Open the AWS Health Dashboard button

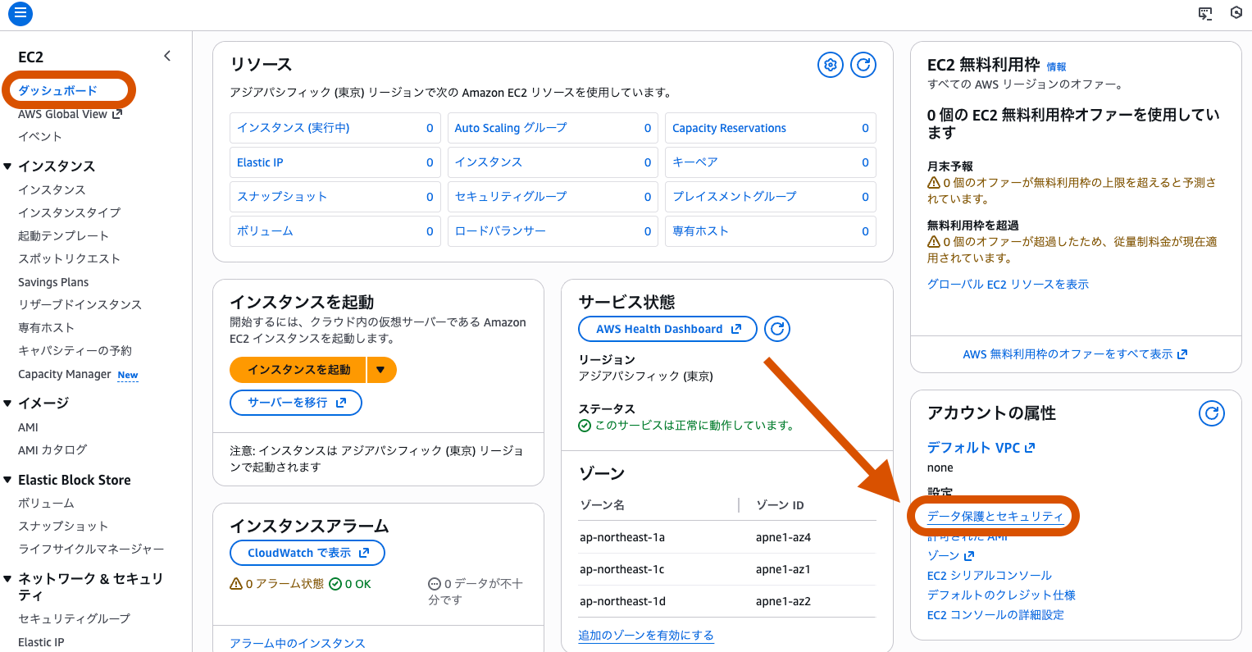667,329
